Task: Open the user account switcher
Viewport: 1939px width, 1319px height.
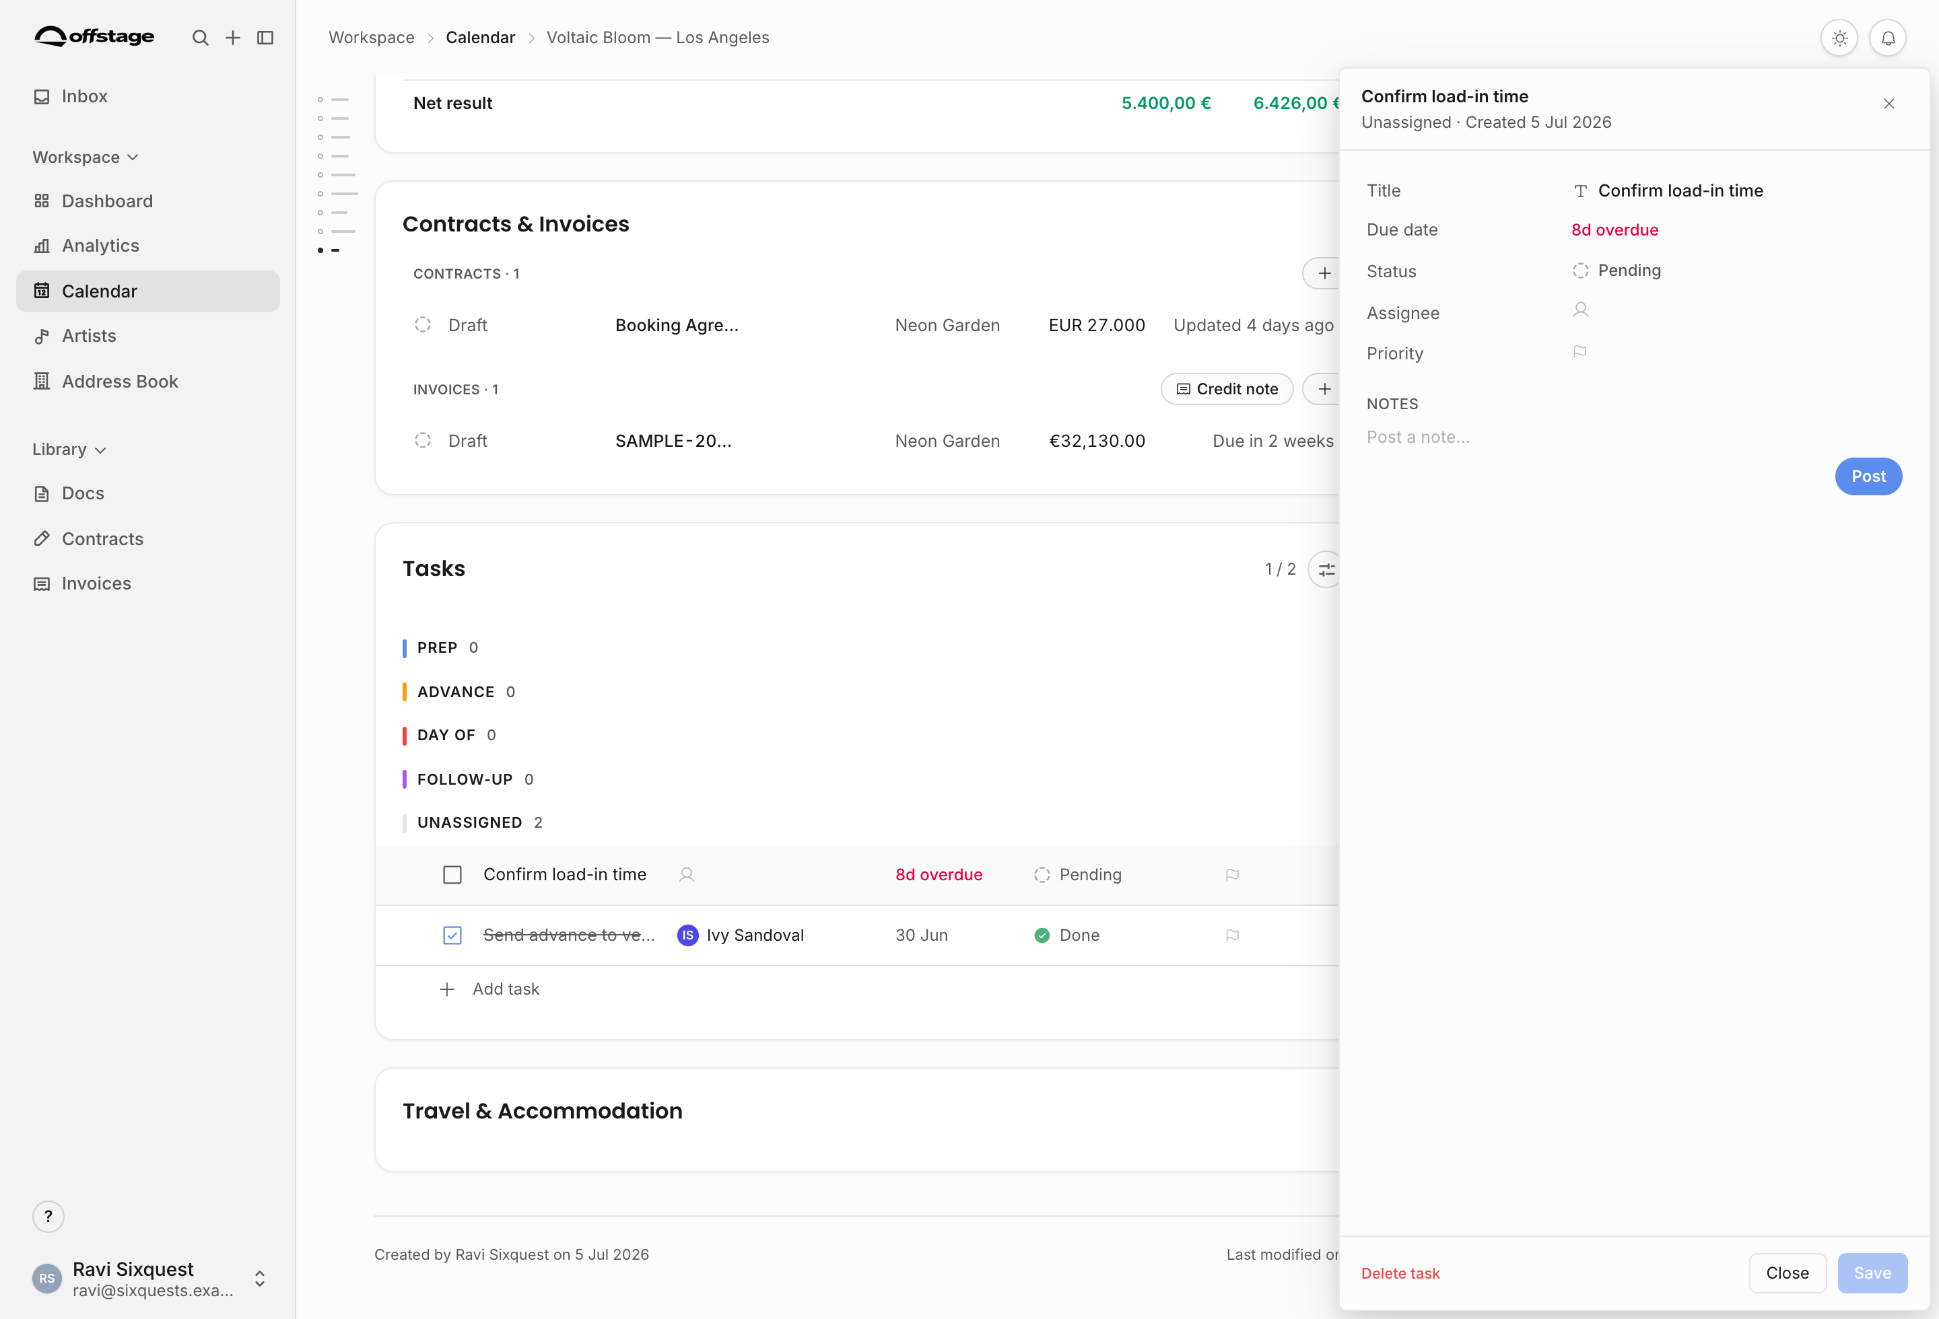Action: click(x=259, y=1278)
